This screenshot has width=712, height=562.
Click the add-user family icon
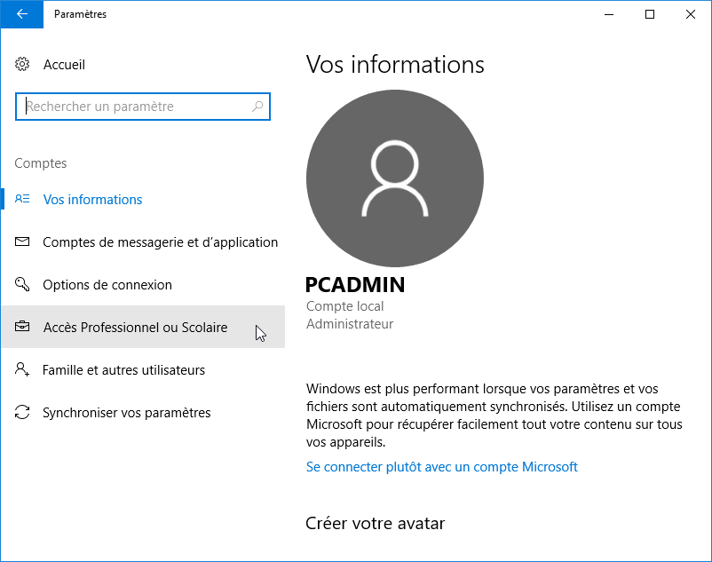tap(22, 369)
